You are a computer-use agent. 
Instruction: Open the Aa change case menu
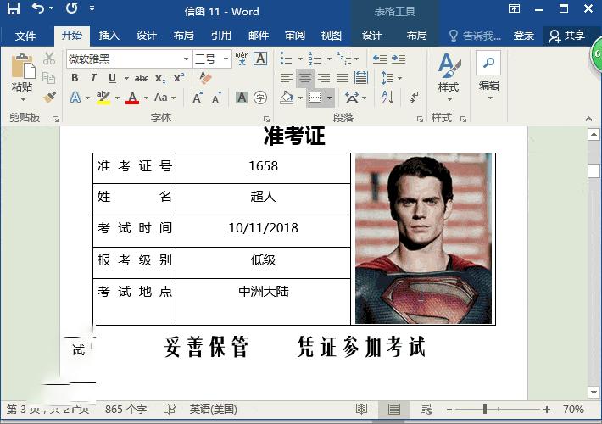(164, 98)
